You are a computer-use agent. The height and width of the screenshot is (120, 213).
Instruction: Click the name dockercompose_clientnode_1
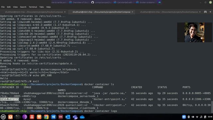coord(78,108)
